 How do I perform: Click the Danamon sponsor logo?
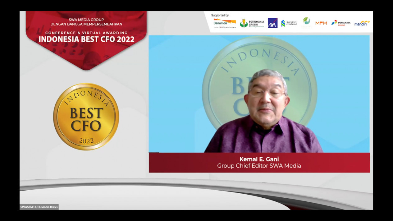point(224,23)
